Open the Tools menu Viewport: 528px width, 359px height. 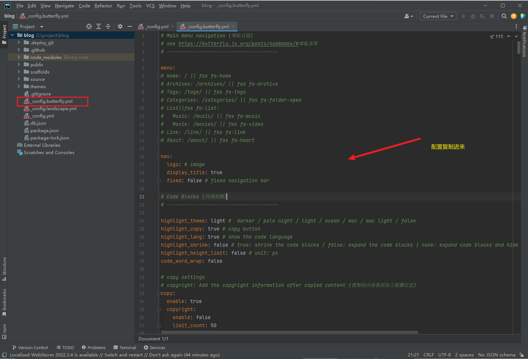(135, 5)
